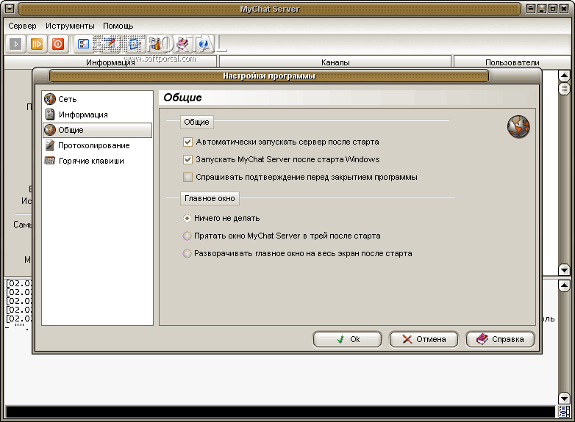Click the Настройки программы dialog title bar

269,76
